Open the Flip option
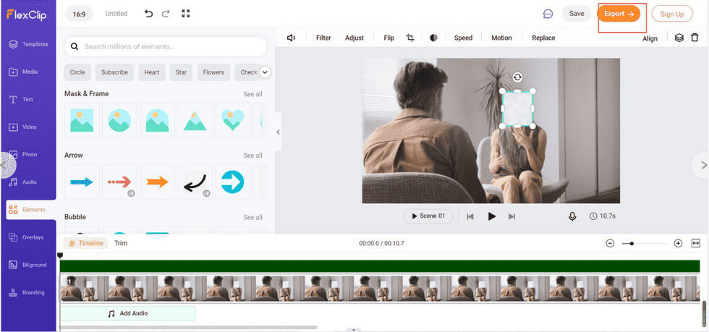 point(389,38)
